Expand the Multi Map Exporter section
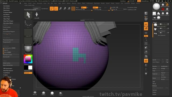Image resolution: width=172 pixels, height=97 pixels. coord(8,71)
